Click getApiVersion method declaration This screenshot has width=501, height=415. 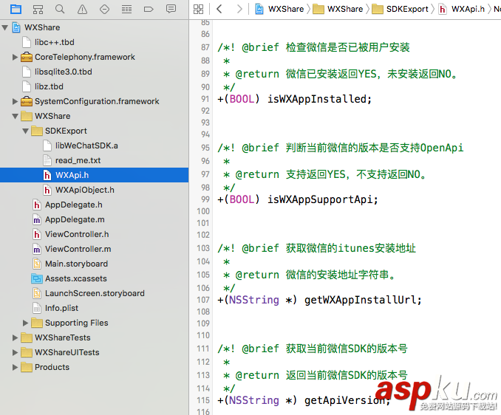pyautogui.click(x=304, y=400)
